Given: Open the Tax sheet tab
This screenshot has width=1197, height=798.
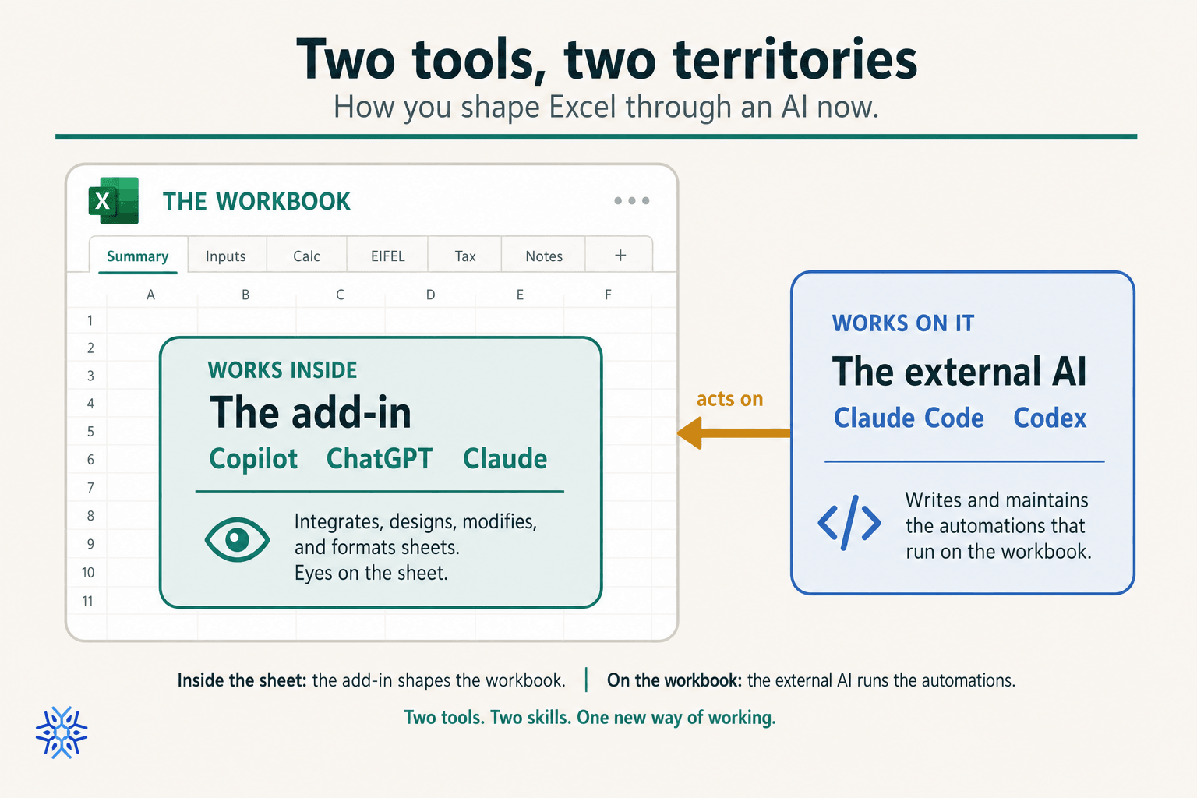Looking at the screenshot, I should [465, 256].
